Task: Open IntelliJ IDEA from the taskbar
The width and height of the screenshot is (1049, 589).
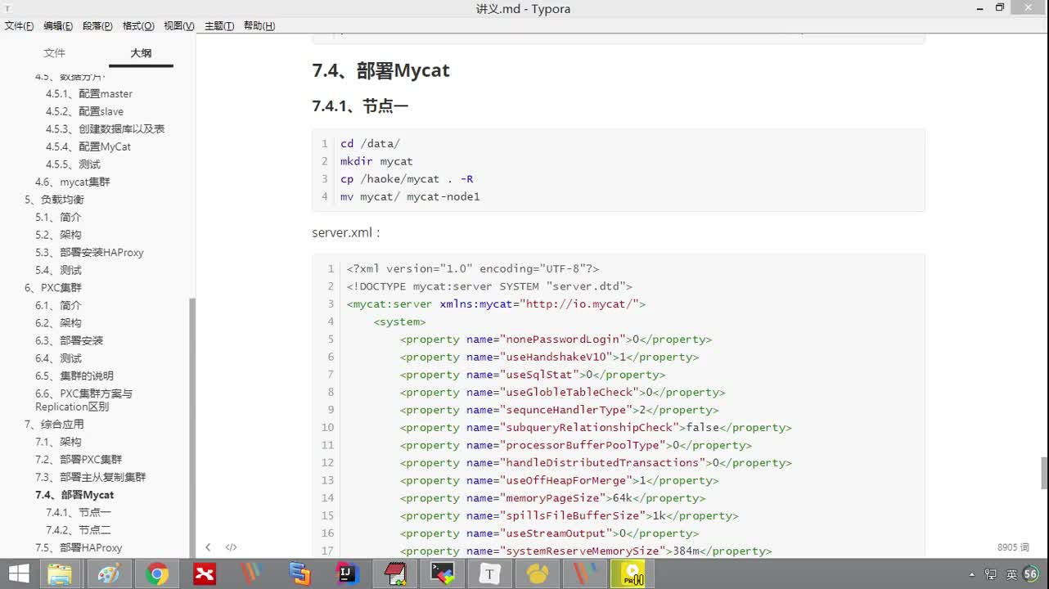Action: (347, 574)
